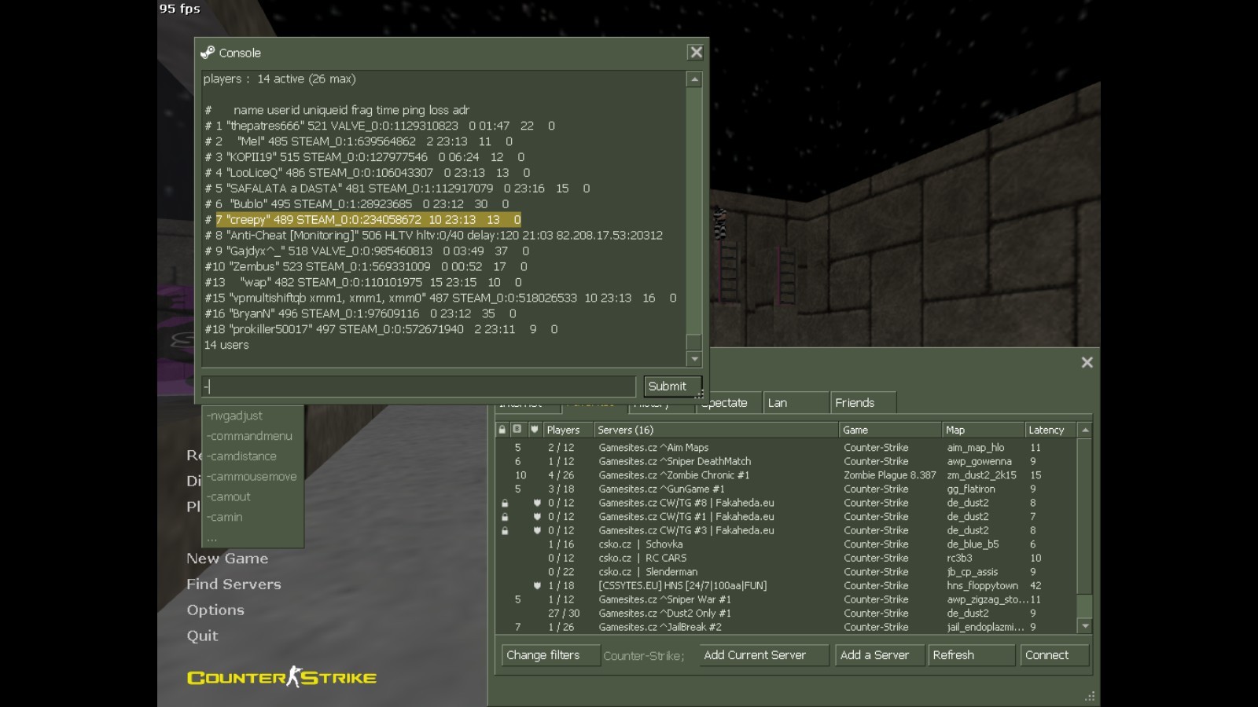
Task: Sort servers by the Latency column
Action: [1051, 430]
